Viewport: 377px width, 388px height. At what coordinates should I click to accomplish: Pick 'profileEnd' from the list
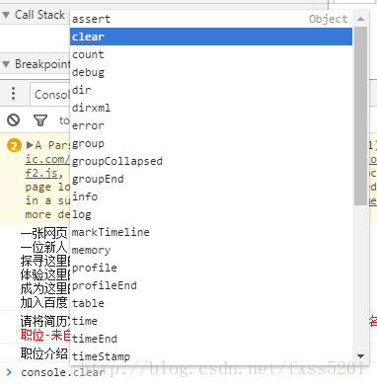pyautogui.click(x=211, y=285)
